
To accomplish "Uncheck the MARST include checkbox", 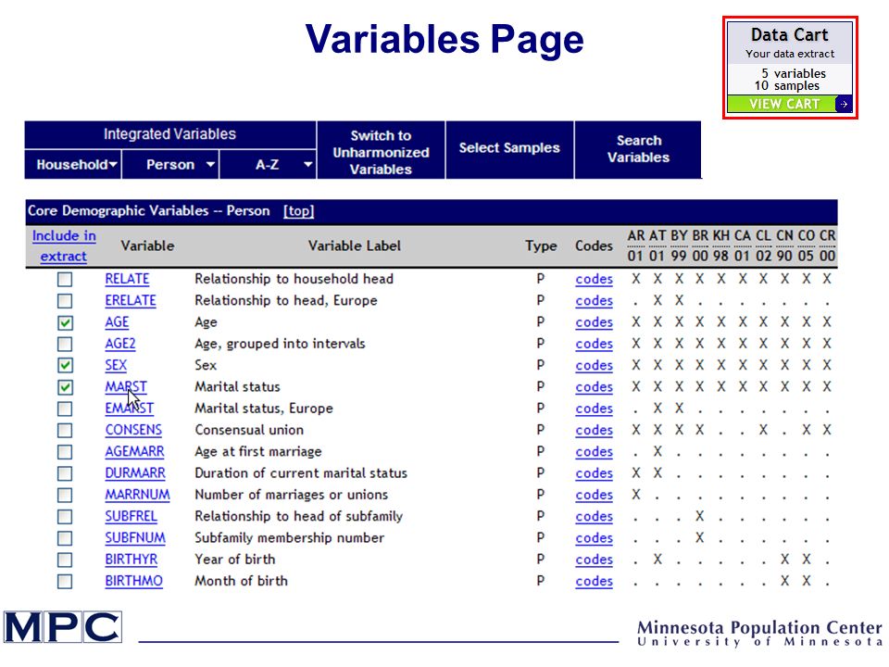I will click(65, 387).
